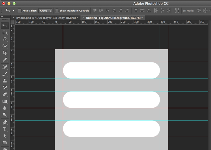Screen dimensions: 211x150
Task: Close the iPhone.psd tab
Action: (x=13, y=18)
